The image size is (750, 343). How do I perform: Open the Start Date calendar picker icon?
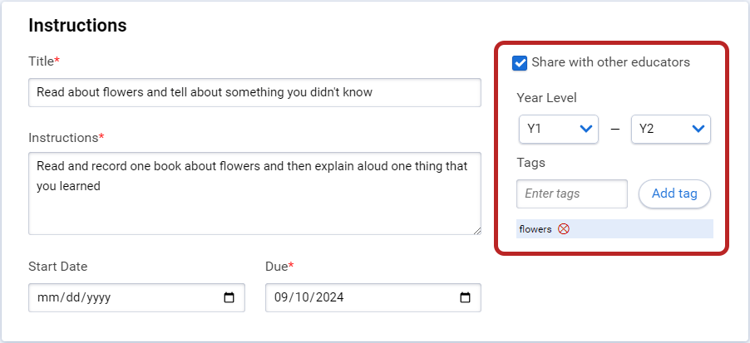[x=229, y=297]
